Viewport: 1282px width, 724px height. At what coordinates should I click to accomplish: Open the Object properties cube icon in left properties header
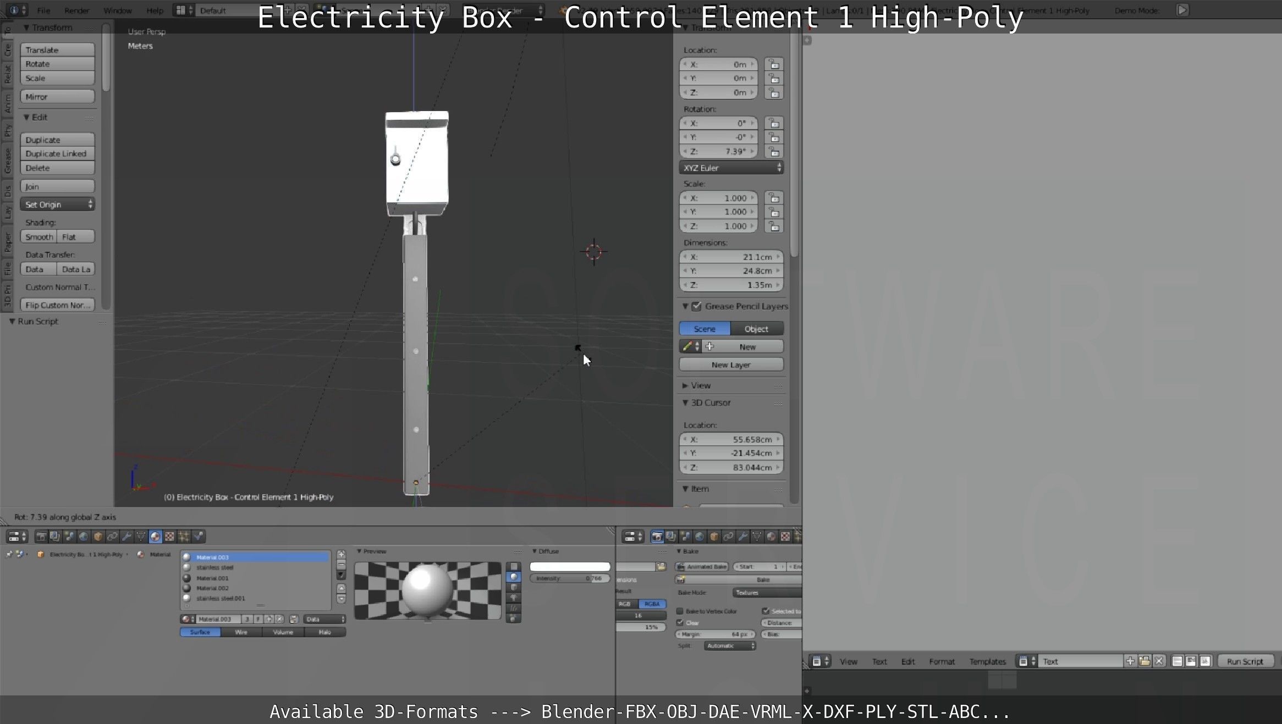click(98, 537)
